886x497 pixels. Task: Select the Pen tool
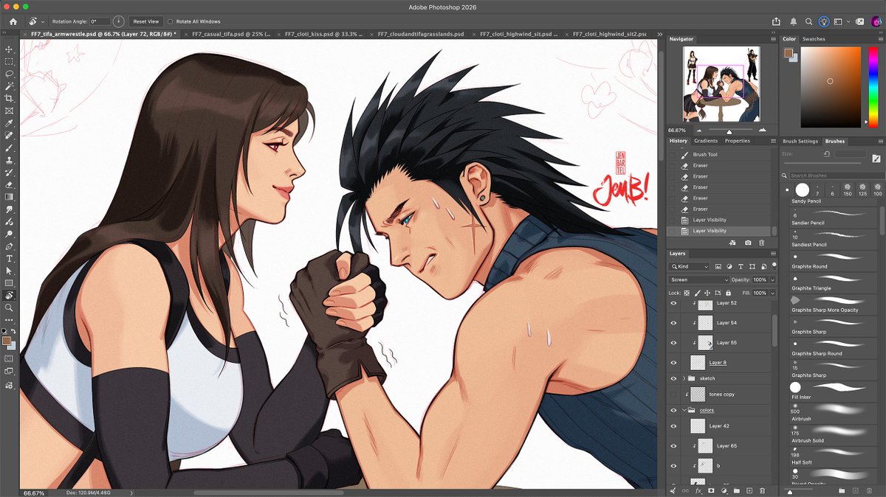[x=10, y=246]
